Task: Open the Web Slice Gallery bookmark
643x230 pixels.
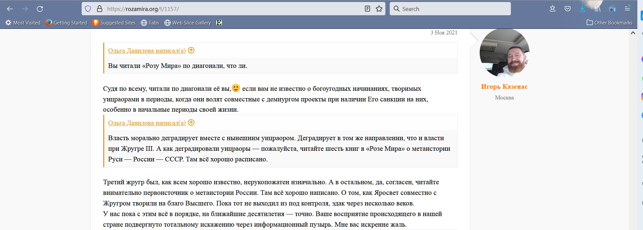Action: coord(188,23)
